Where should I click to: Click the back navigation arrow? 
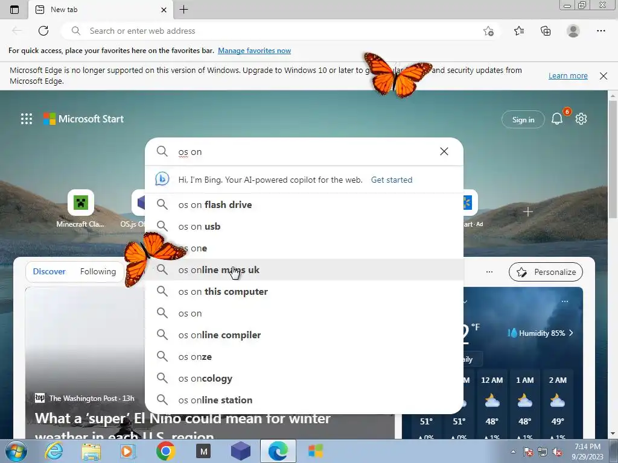[16, 31]
